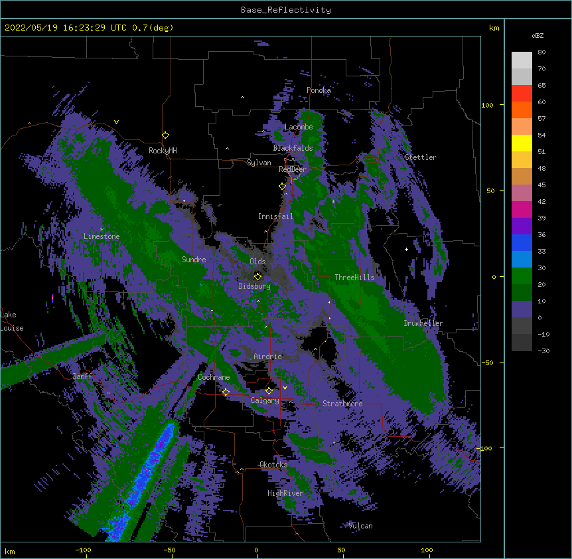Click the Didsbury city label
The width and height of the screenshot is (572, 559).
[x=254, y=286]
